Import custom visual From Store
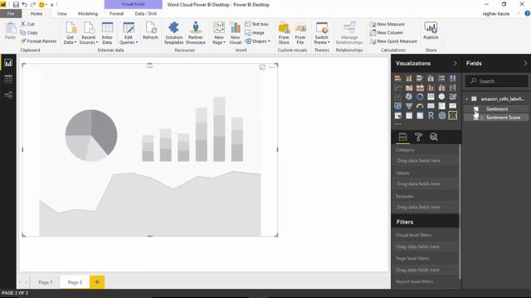This screenshot has width=531, height=298. [284, 33]
